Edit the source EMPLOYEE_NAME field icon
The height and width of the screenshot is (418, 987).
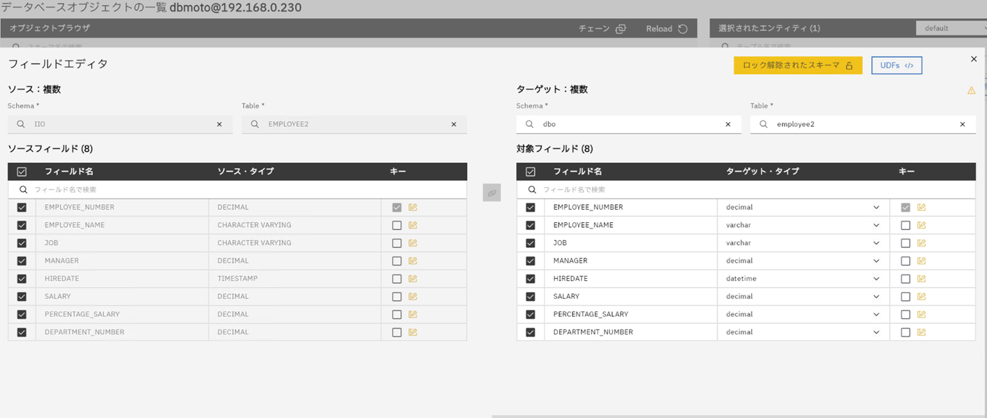click(413, 225)
